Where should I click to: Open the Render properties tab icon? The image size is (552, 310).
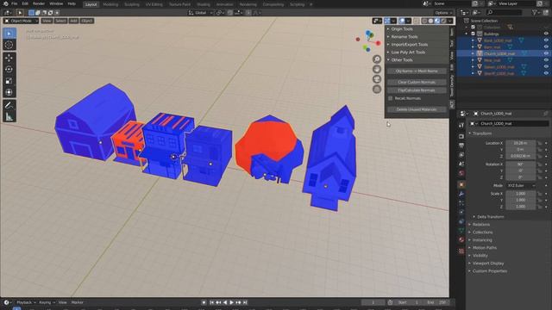(x=461, y=136)
